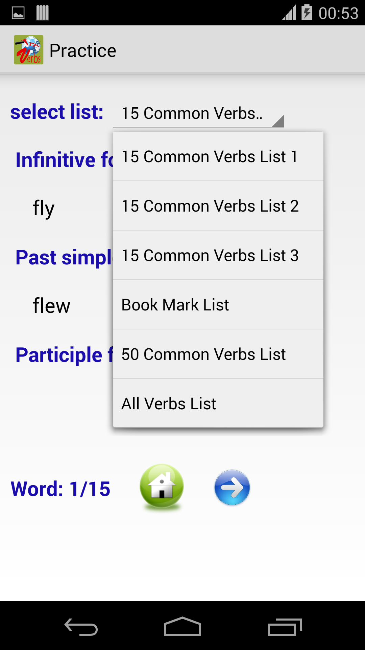
Task: Select 15 Common Verbs List 1 entry
Action: [218, 156]
